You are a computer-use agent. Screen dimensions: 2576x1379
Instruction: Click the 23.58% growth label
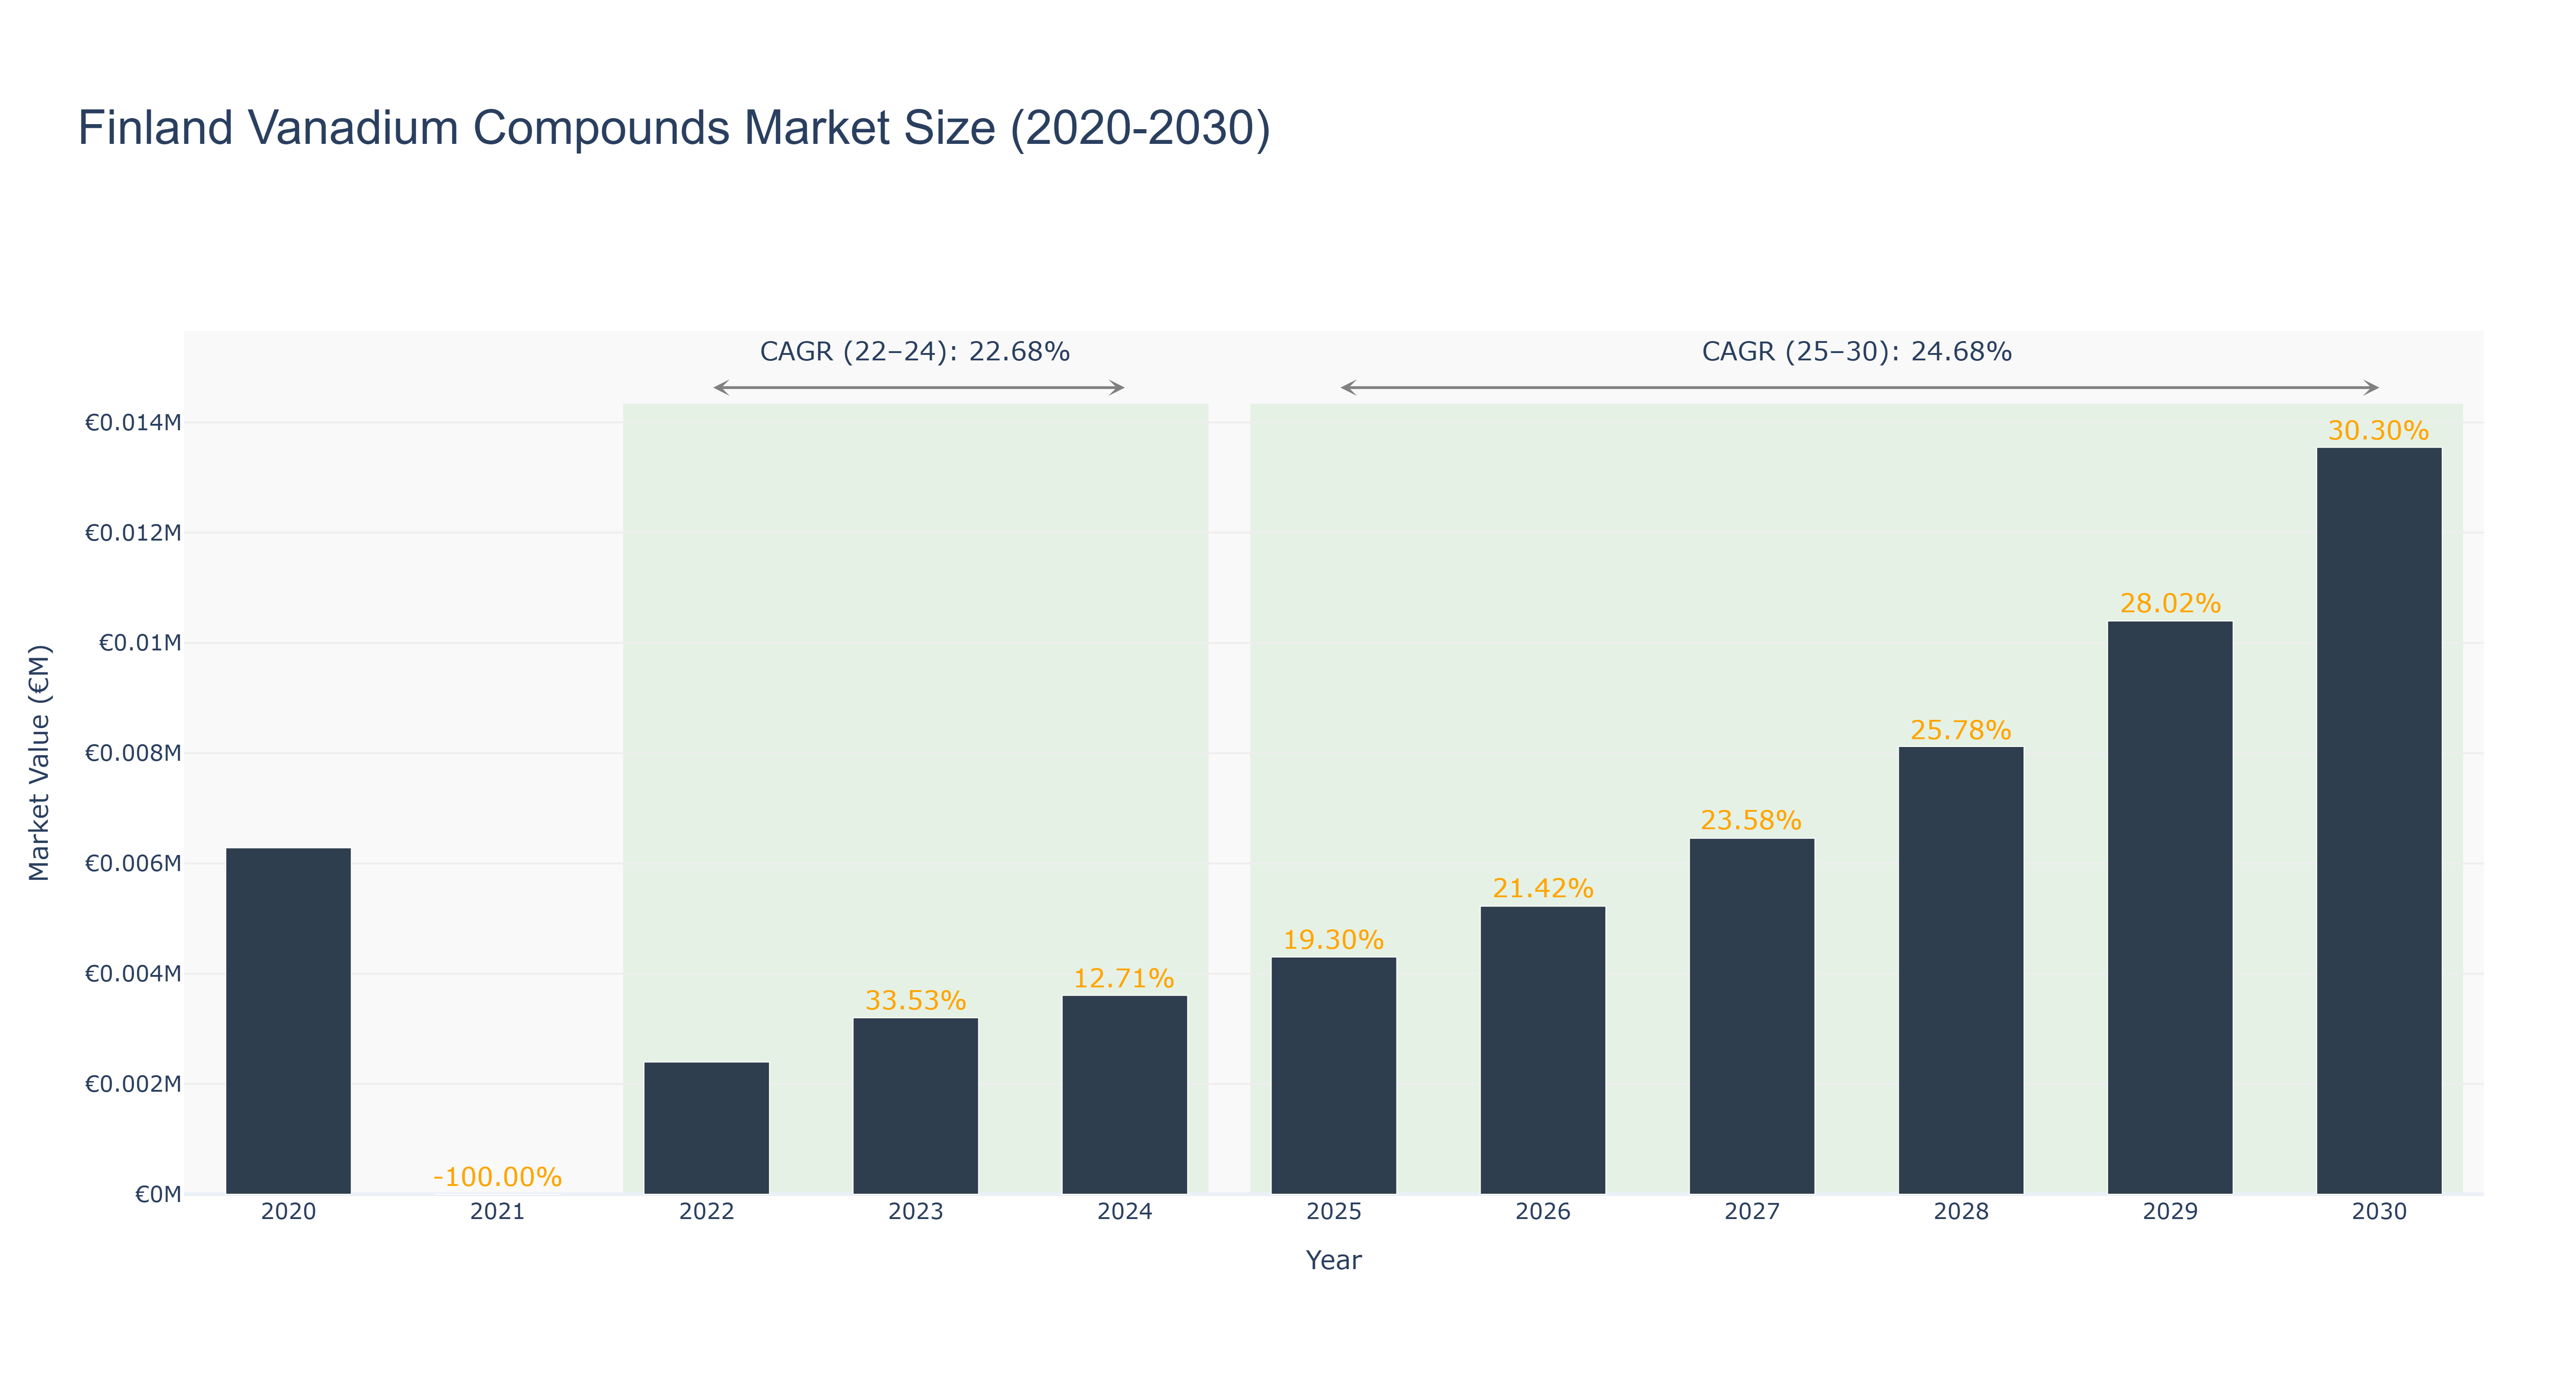click(x=1751, y=821)
